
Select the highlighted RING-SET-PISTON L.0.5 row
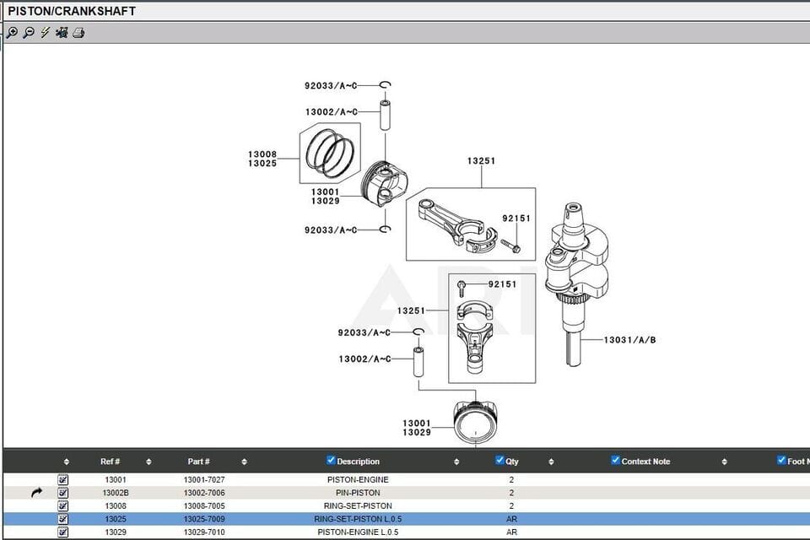coord(358,519)
